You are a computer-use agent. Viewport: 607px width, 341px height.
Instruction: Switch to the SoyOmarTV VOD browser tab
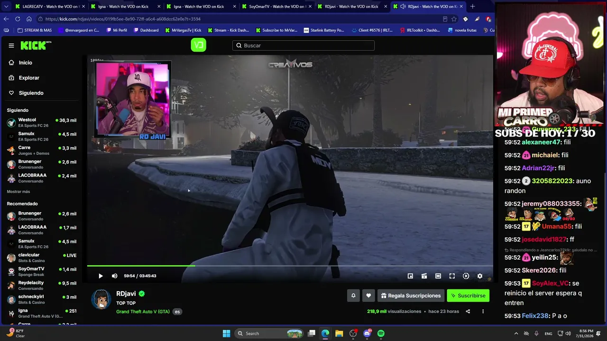276,7
